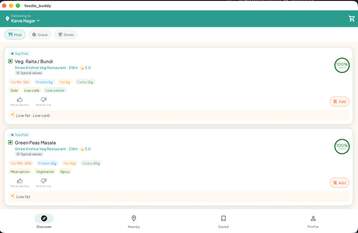Click the Fat 6g chip
Image resolution: width=358 pixels, height=233 pixels.
pyautogui.click(x=65, y=82)
